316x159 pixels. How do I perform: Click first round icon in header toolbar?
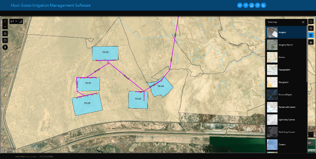click(240, 6)
